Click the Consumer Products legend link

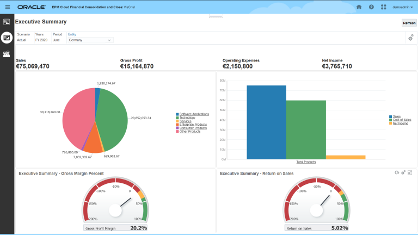(x=193, y=128)
